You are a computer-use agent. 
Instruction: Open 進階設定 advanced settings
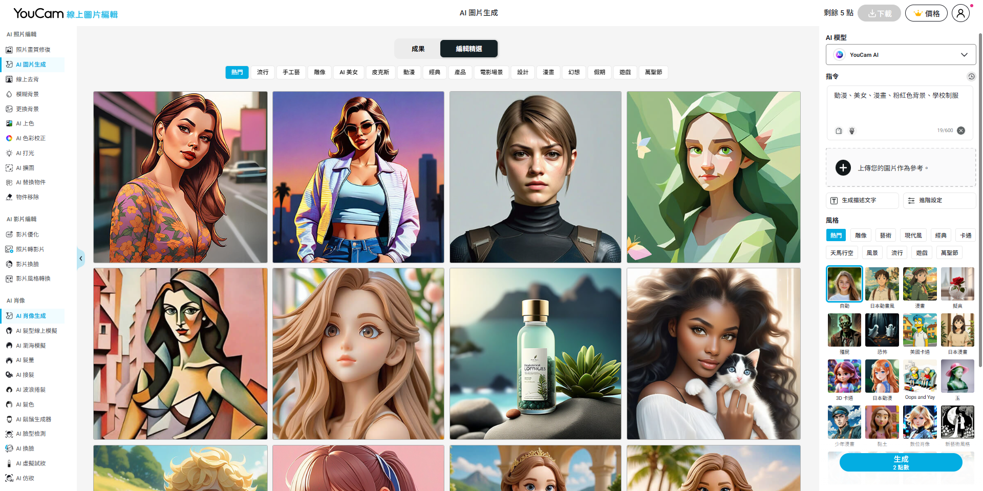point(939,200)
